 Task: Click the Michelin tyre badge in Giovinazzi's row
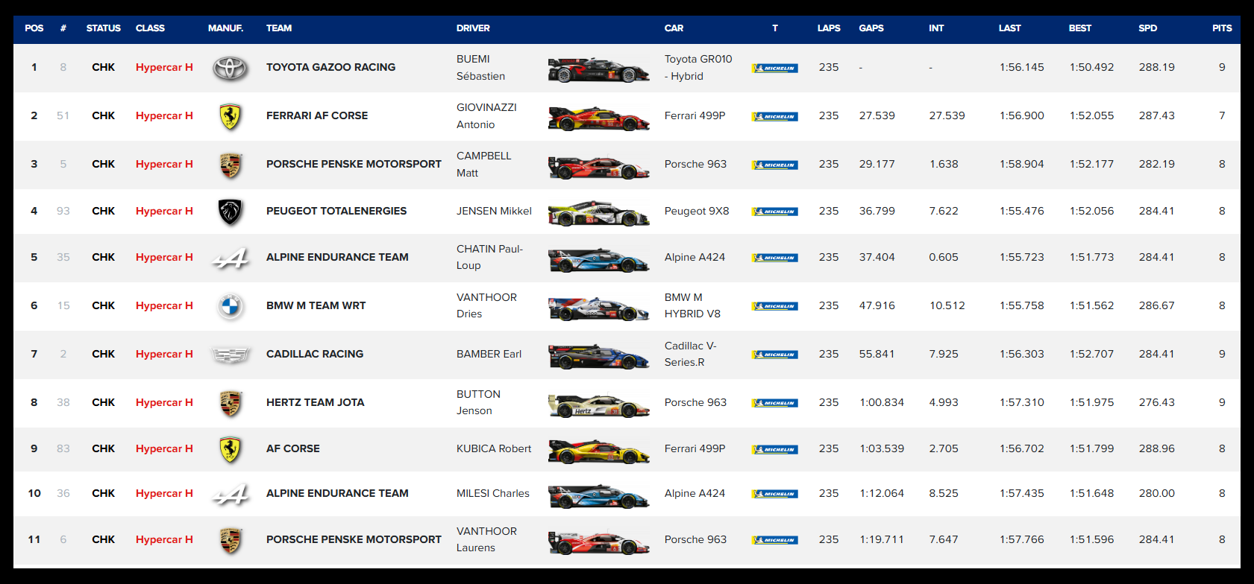click(x=775, y=116)
